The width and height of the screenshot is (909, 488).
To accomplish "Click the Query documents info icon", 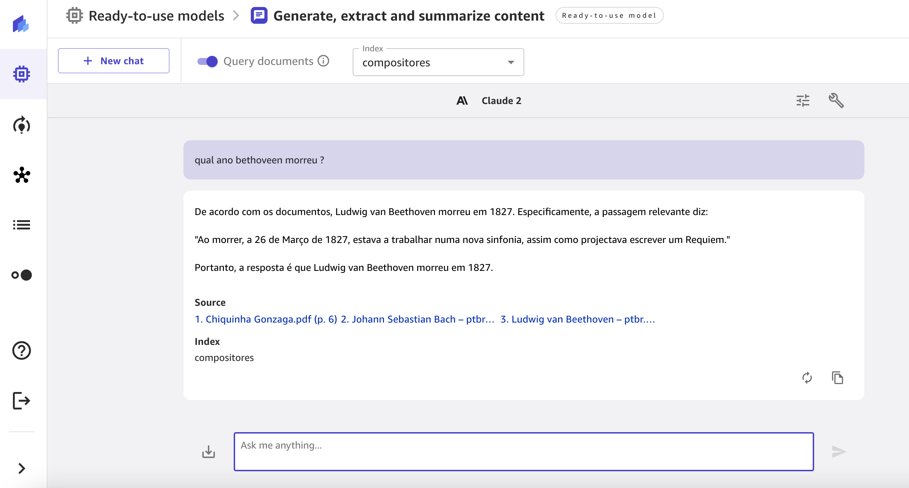I will click(323, 61).
